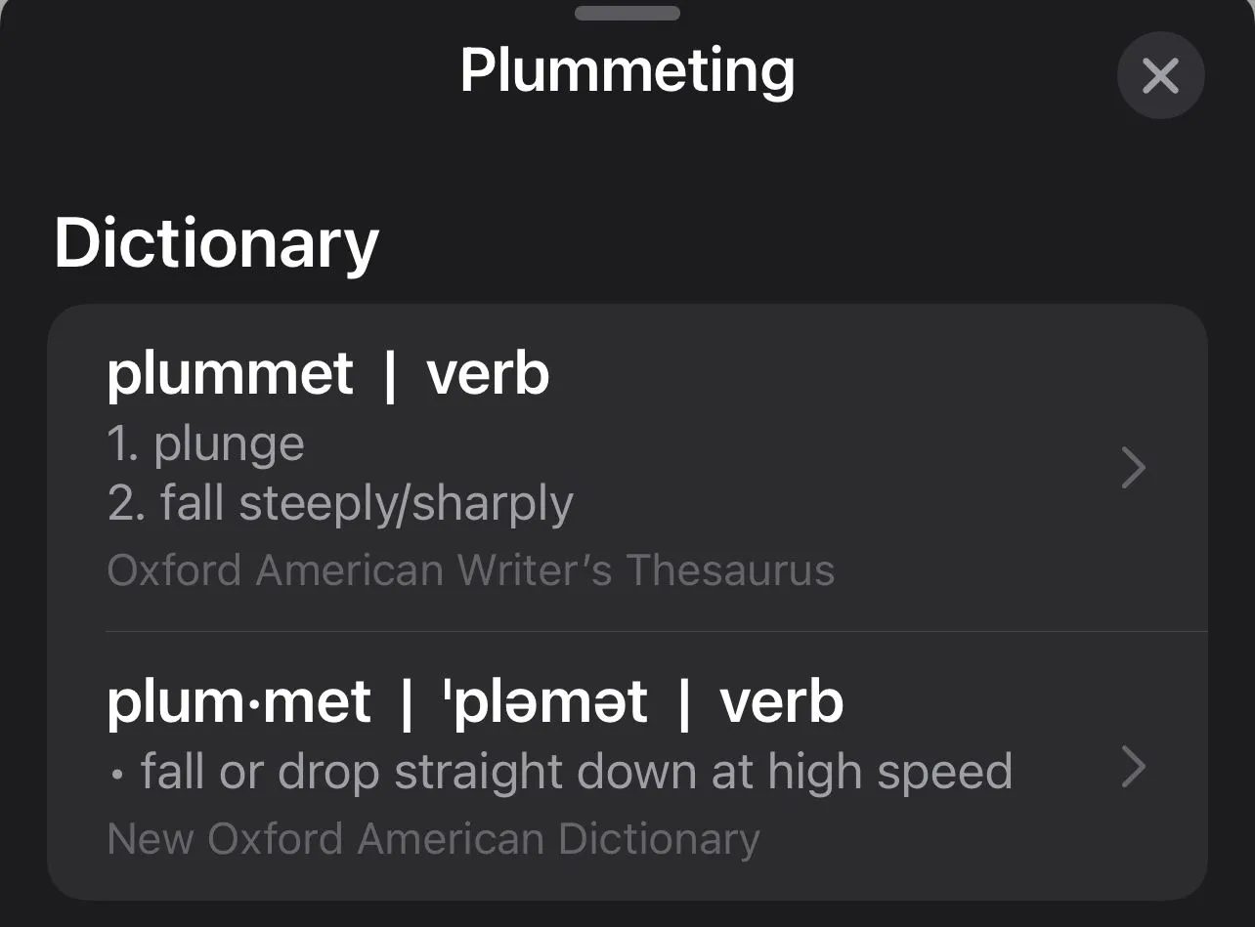This screenshot has height=927, width=1255.
Task: Open the 'plummet' headword in thesaurus entry
Action: pyautogui.click(x=230, y=374)
